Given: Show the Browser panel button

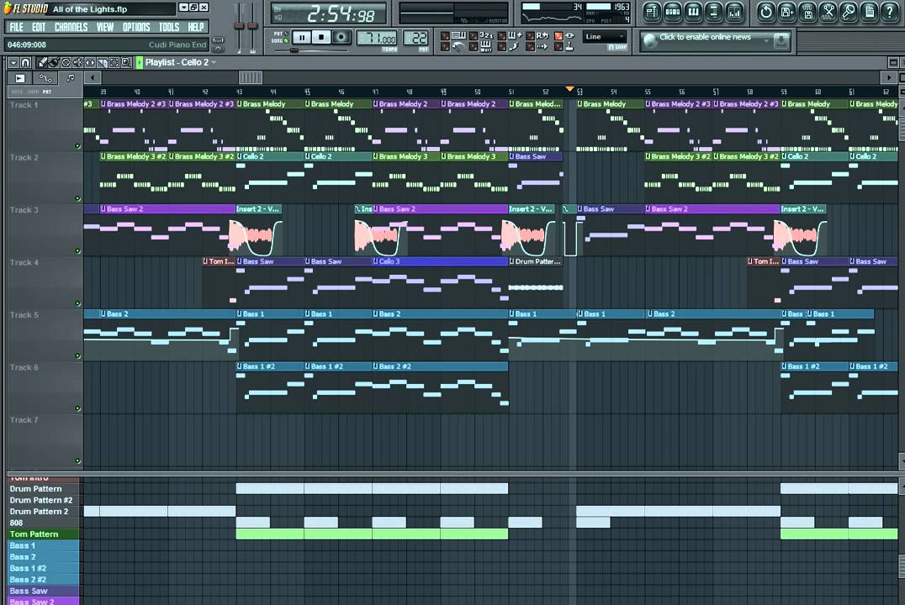Looking at the screenshot, I should [714, 12].
